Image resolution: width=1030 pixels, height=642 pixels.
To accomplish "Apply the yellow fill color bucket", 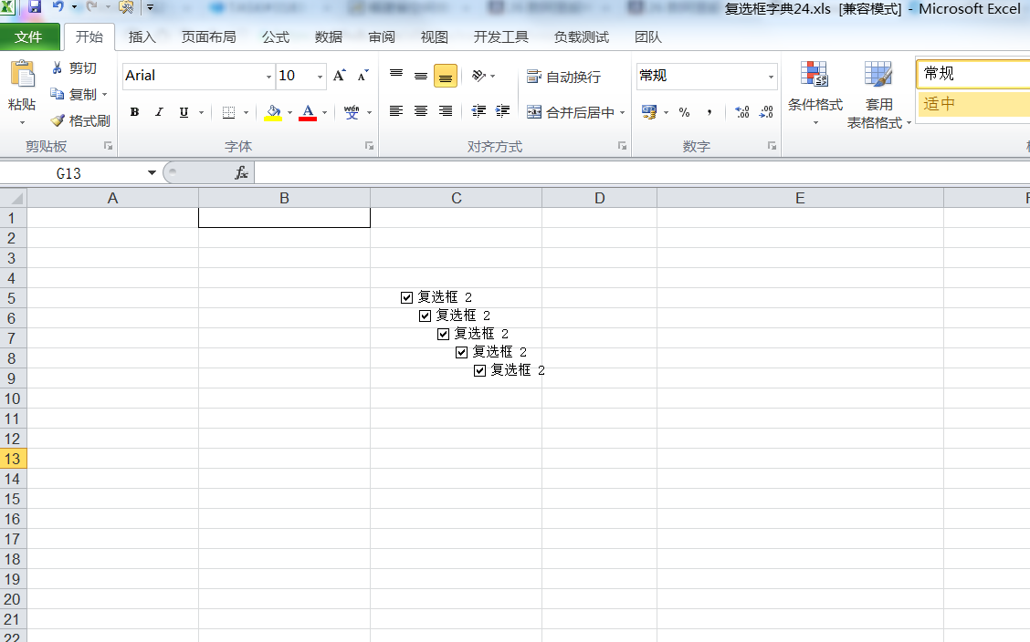I will (273, 112).
